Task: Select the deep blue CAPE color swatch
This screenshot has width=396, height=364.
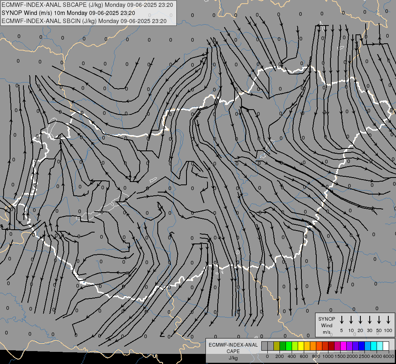Action: tap(361, 346)
